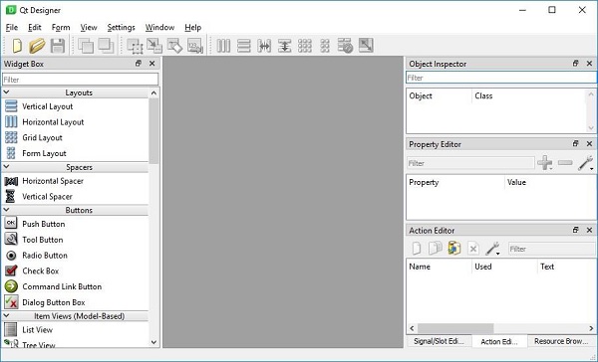This screenshot has height=362, width=598.
Task: Click the New form toolbar icon
Action: pyautogui.click(x=17, y=46)
